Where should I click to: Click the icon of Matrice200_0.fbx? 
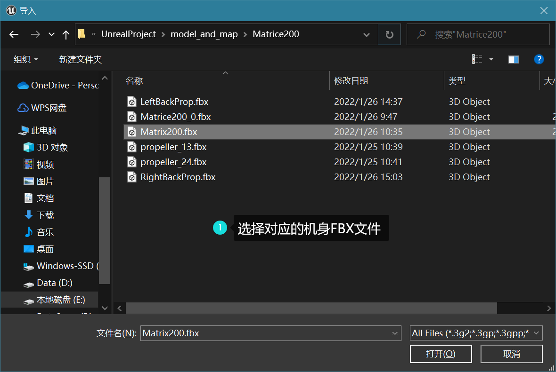(132, 117)
